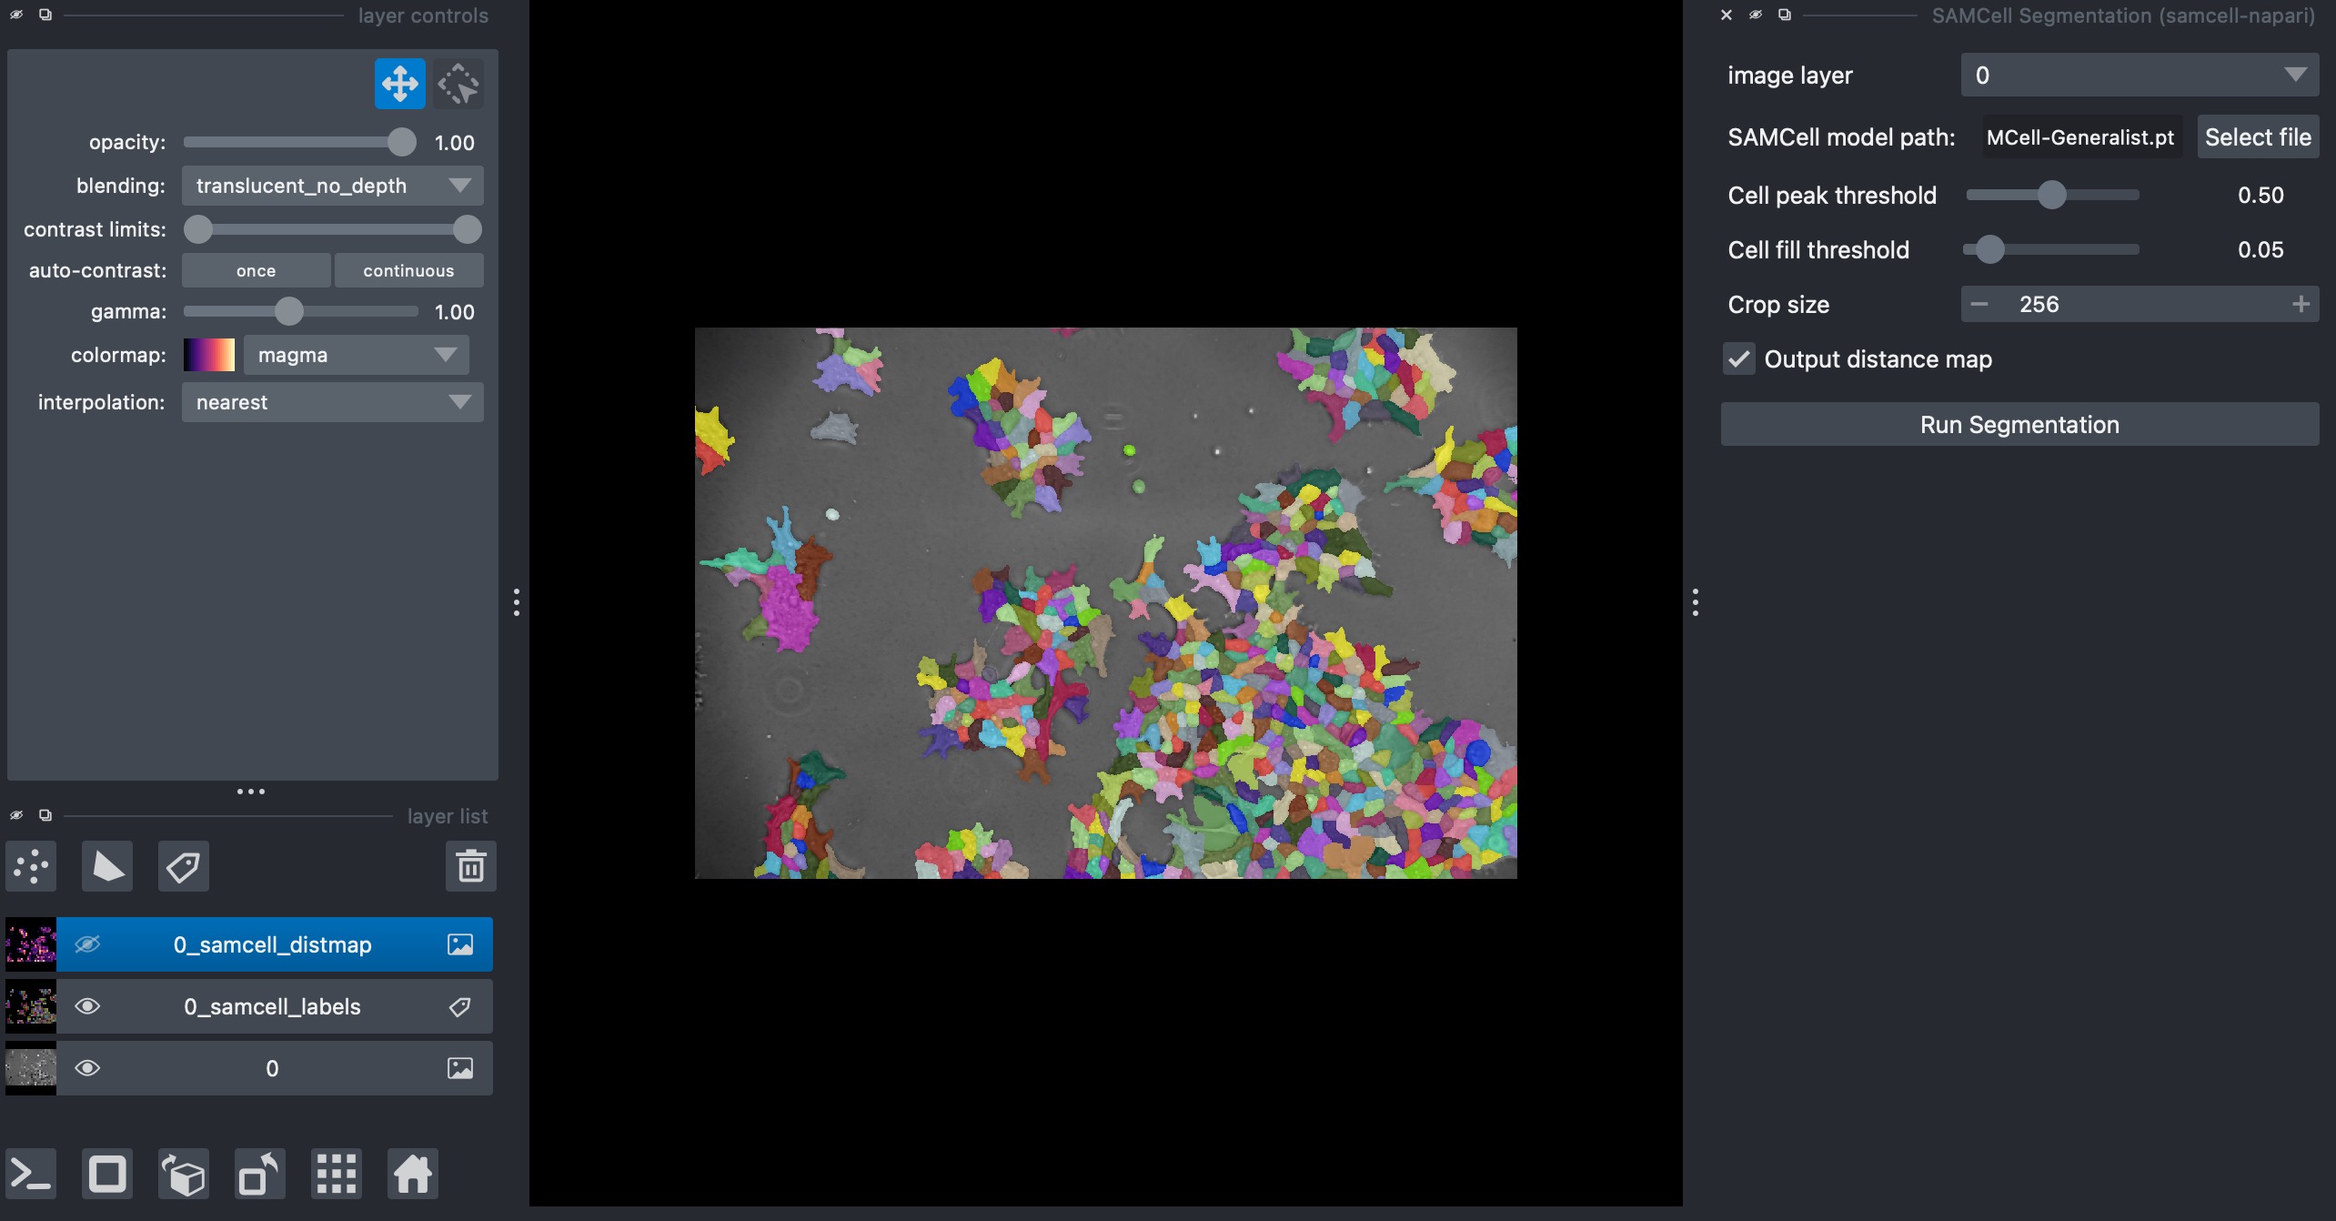
Task: Show the 0_samcell_distmap layer
Action: (x=87, y=944)
